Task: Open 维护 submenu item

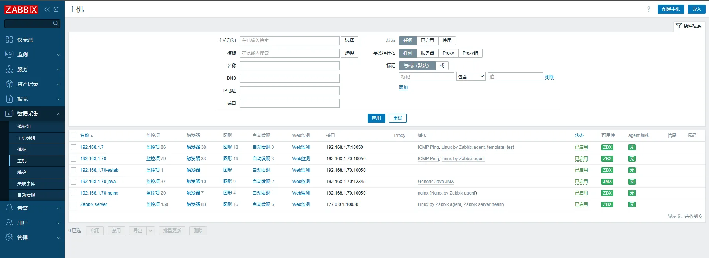Action: click(x=37, y=172)
